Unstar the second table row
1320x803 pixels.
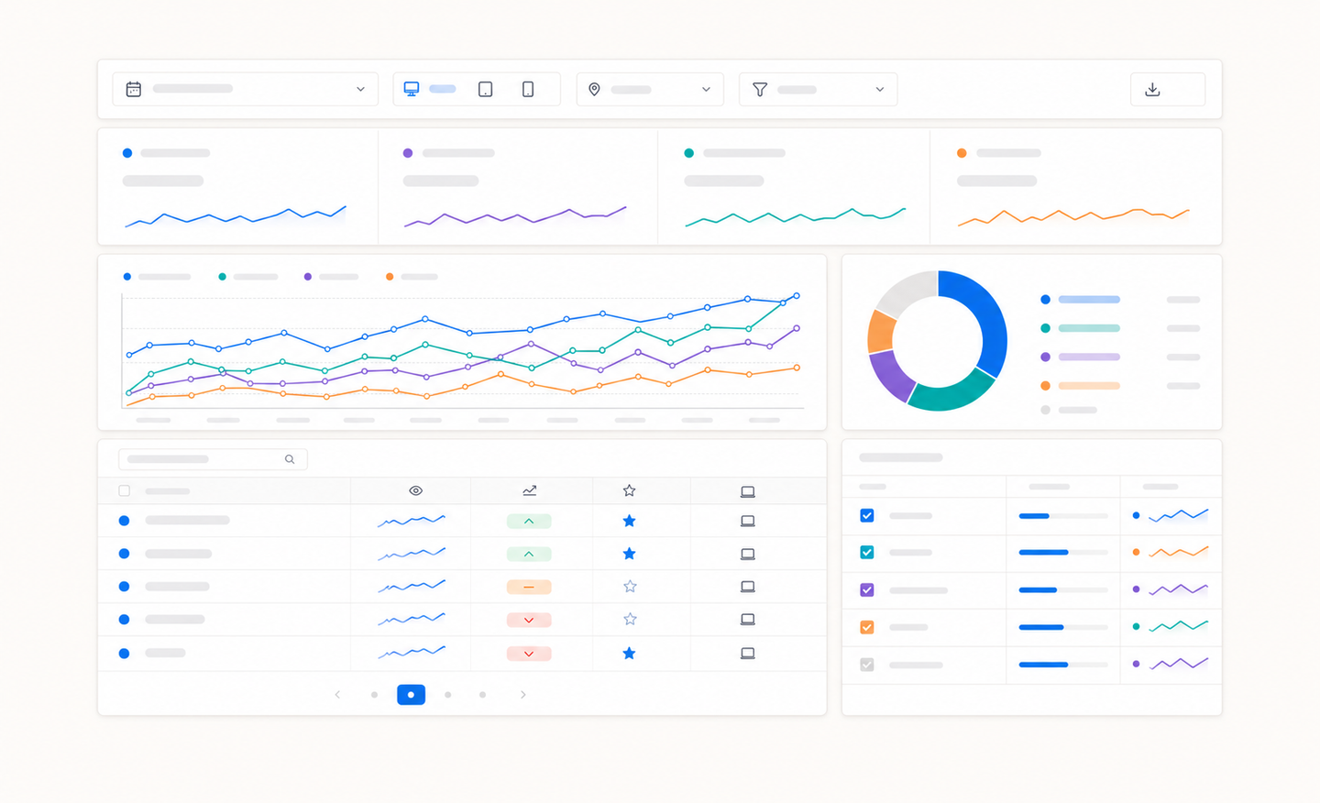click(630, 554)
